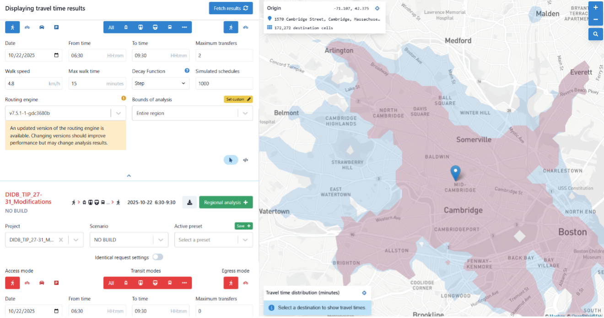Pick the red park-and-ride access mode icon
Viewport: 604px width, 318px height.
click(56, 283)
